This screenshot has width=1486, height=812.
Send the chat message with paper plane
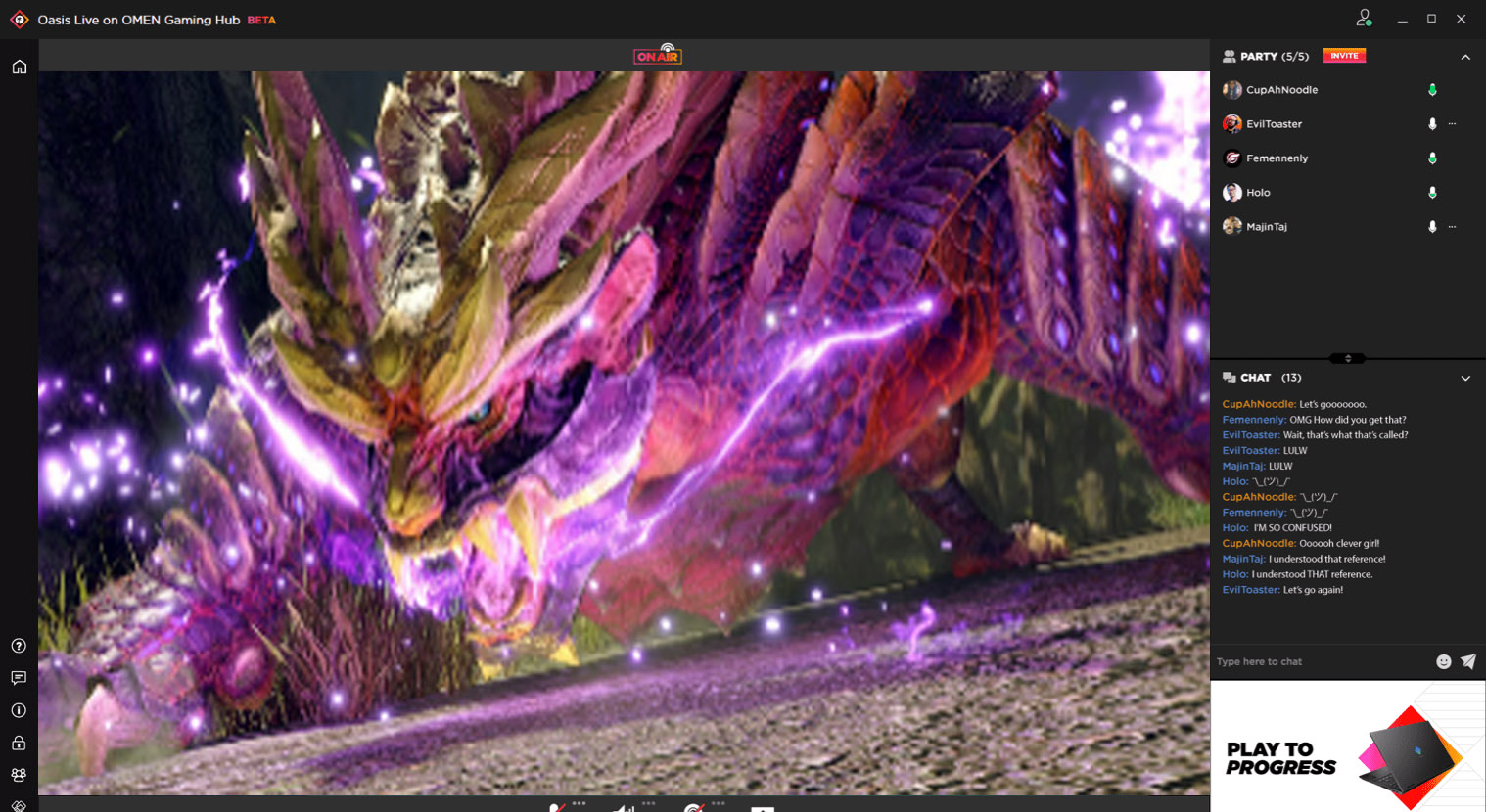(1468, 661)
